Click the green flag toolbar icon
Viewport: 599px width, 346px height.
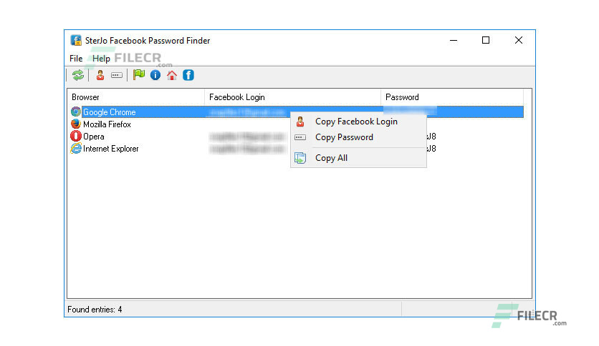pos(139,74)
